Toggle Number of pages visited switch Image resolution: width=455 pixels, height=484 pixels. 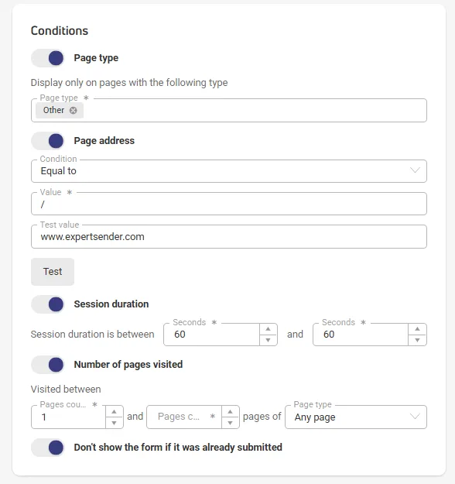pos(48,365)
